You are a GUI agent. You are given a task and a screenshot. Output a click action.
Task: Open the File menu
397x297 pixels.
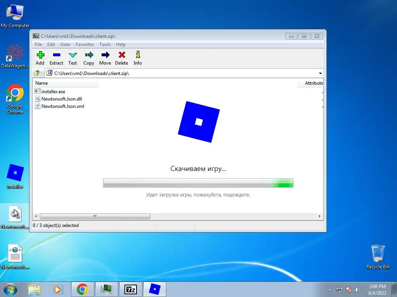[38, 44]
